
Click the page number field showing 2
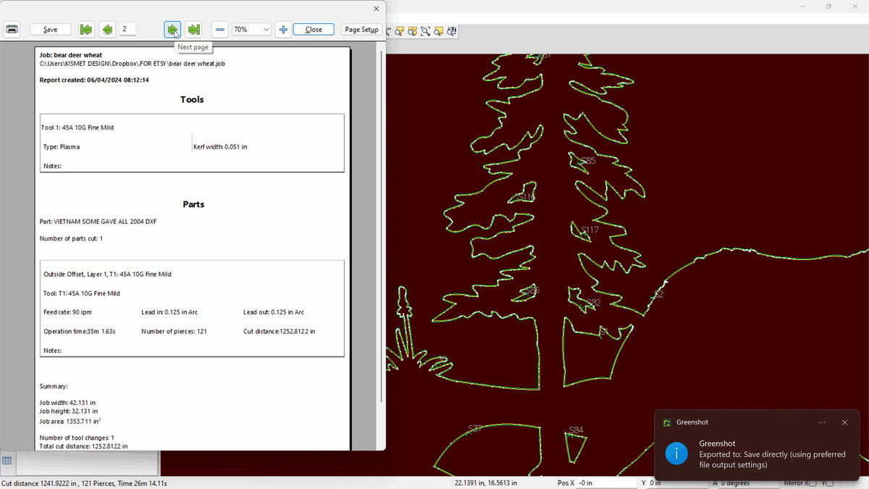(128, 29)
